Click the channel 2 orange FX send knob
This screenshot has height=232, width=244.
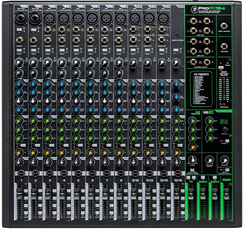[x=33, y=152]
